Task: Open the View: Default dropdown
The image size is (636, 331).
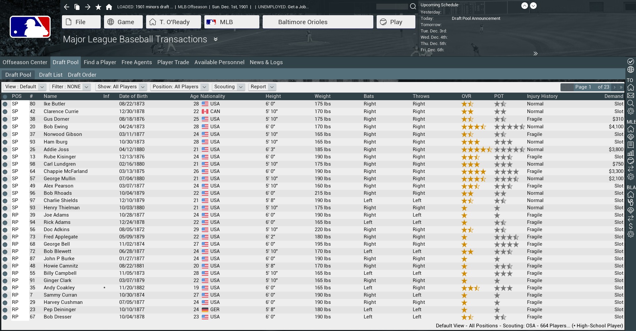Action: (x=25, y=87)
